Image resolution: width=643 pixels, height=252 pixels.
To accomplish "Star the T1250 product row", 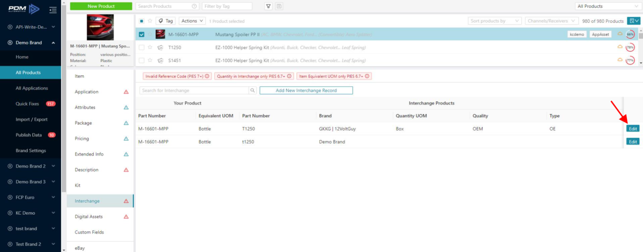I will 150,47.
